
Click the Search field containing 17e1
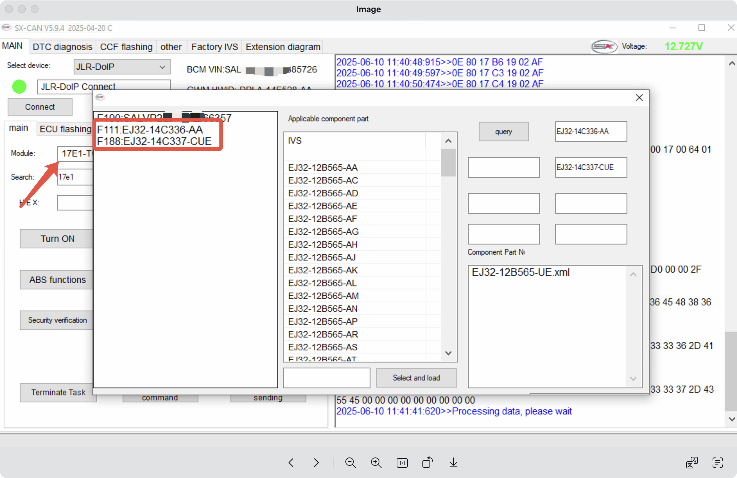point(76,177)
